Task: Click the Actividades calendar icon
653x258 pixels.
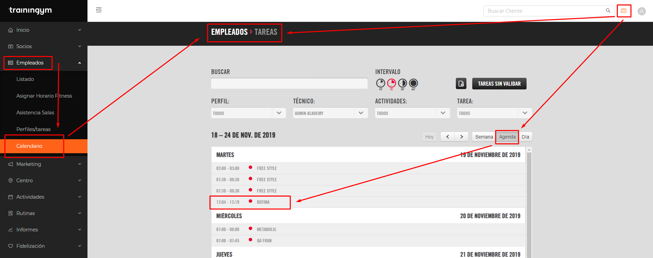Action: click(x=11, y=197)
